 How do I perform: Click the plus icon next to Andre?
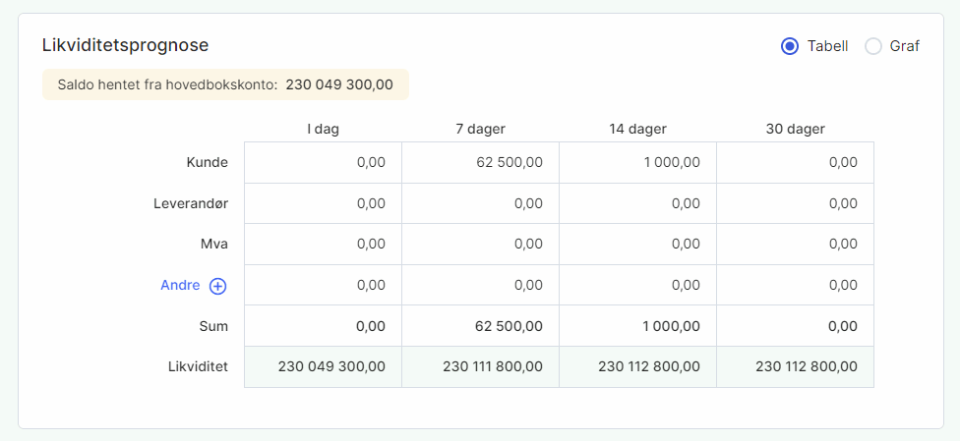[x=218, y=286]
